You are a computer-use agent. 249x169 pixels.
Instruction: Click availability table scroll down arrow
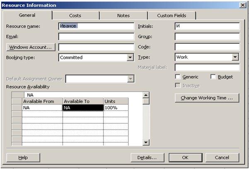[x=146, y=142]
